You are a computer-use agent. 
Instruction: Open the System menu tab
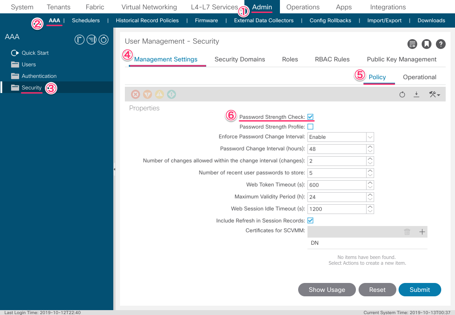[x=22, y=7]
